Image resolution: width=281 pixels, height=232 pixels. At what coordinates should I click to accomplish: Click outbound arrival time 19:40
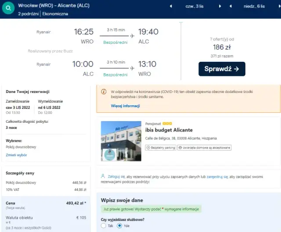148,32
